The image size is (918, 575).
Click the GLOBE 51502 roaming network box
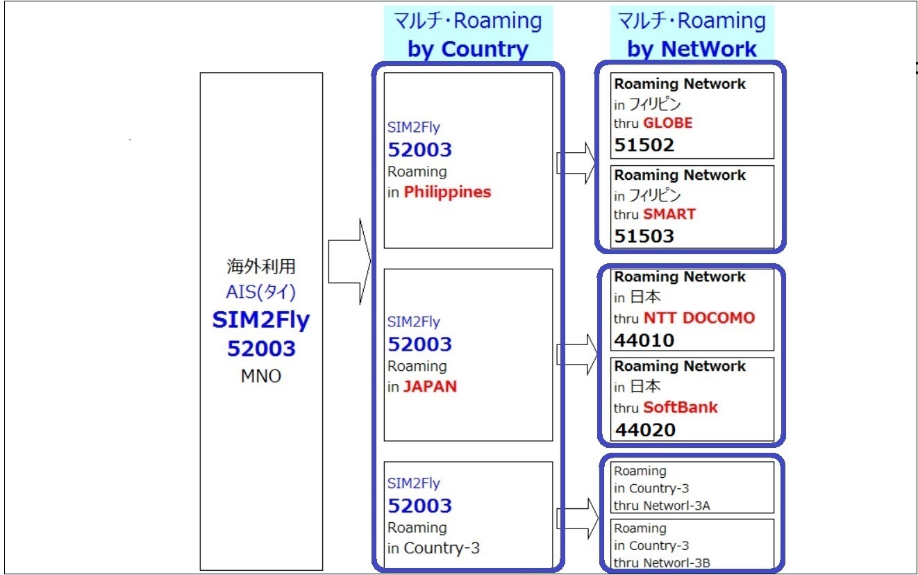(692, 115)
